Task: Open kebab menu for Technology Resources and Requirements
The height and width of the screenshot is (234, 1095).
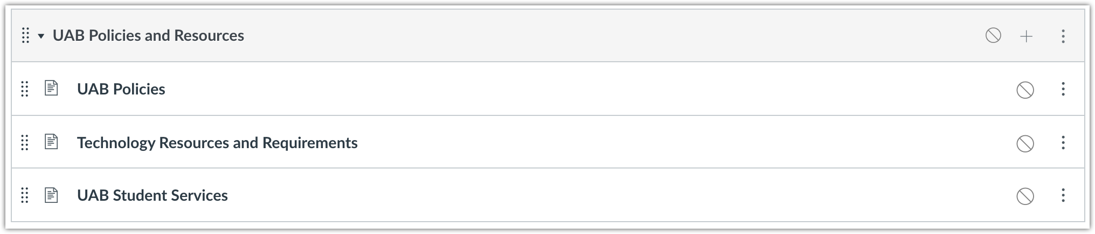Action: (1063, 143)
